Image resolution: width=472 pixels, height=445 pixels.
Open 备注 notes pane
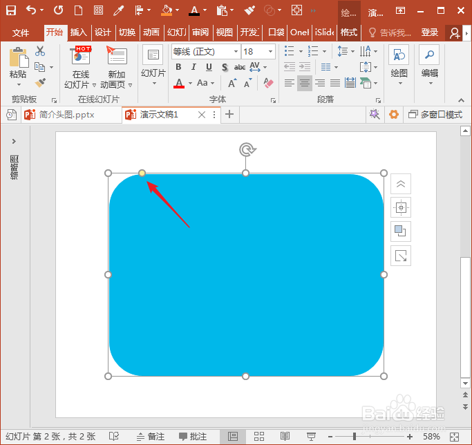[x=151, y=436]
